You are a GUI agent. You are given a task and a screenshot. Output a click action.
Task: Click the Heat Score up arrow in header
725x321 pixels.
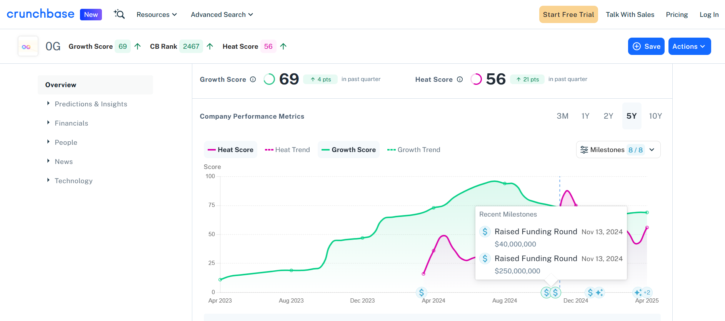coord(283,46)
